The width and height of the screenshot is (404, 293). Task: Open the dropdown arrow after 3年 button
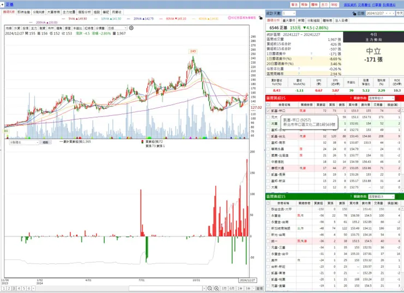[254, 289]
